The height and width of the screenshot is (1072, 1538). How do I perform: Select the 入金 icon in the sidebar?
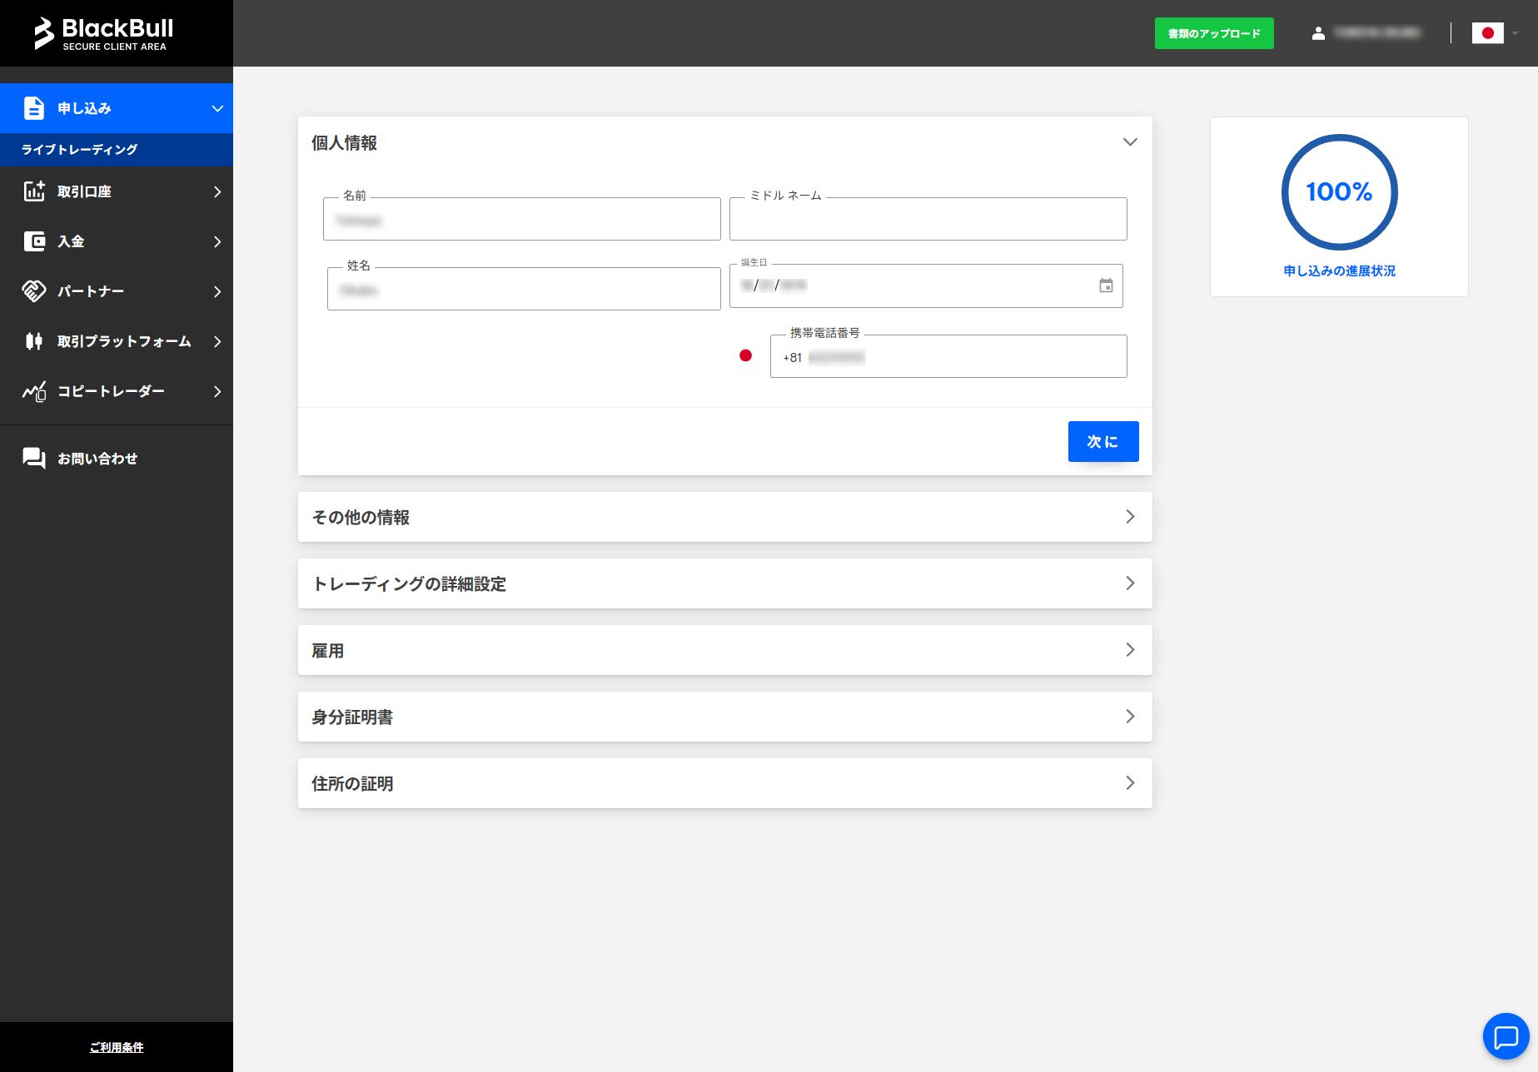(x=34, y=241)
